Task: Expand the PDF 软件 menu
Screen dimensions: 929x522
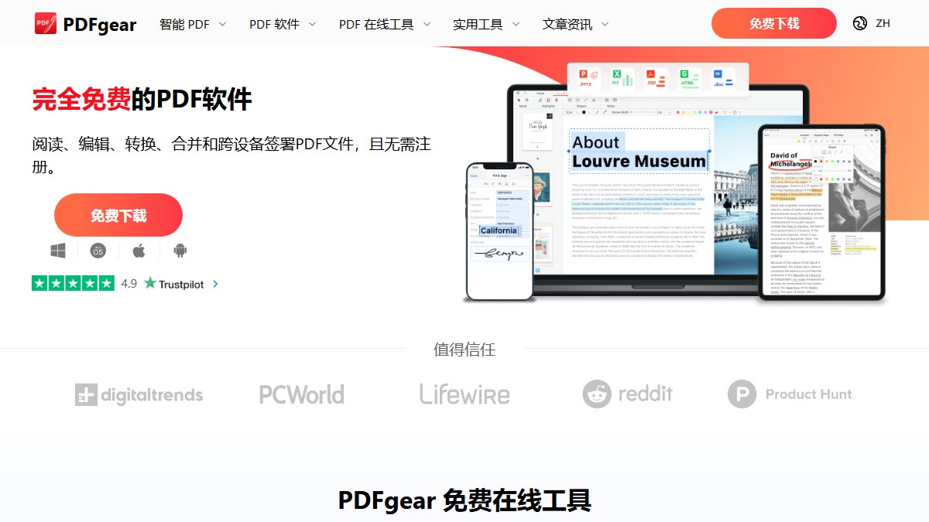Action: click(283, 24)
